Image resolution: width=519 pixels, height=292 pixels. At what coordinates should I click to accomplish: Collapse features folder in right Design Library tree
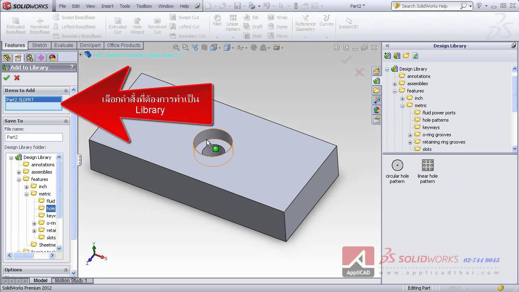click(395, 91)
